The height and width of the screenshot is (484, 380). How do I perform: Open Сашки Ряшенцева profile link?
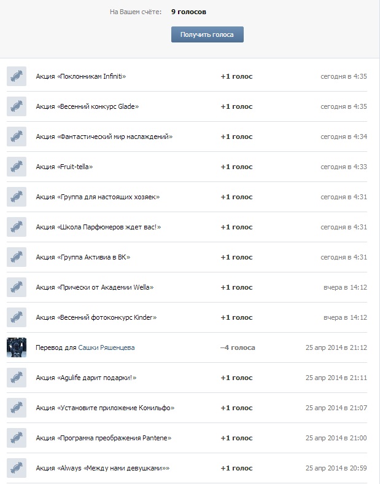[x=106, y=347]
